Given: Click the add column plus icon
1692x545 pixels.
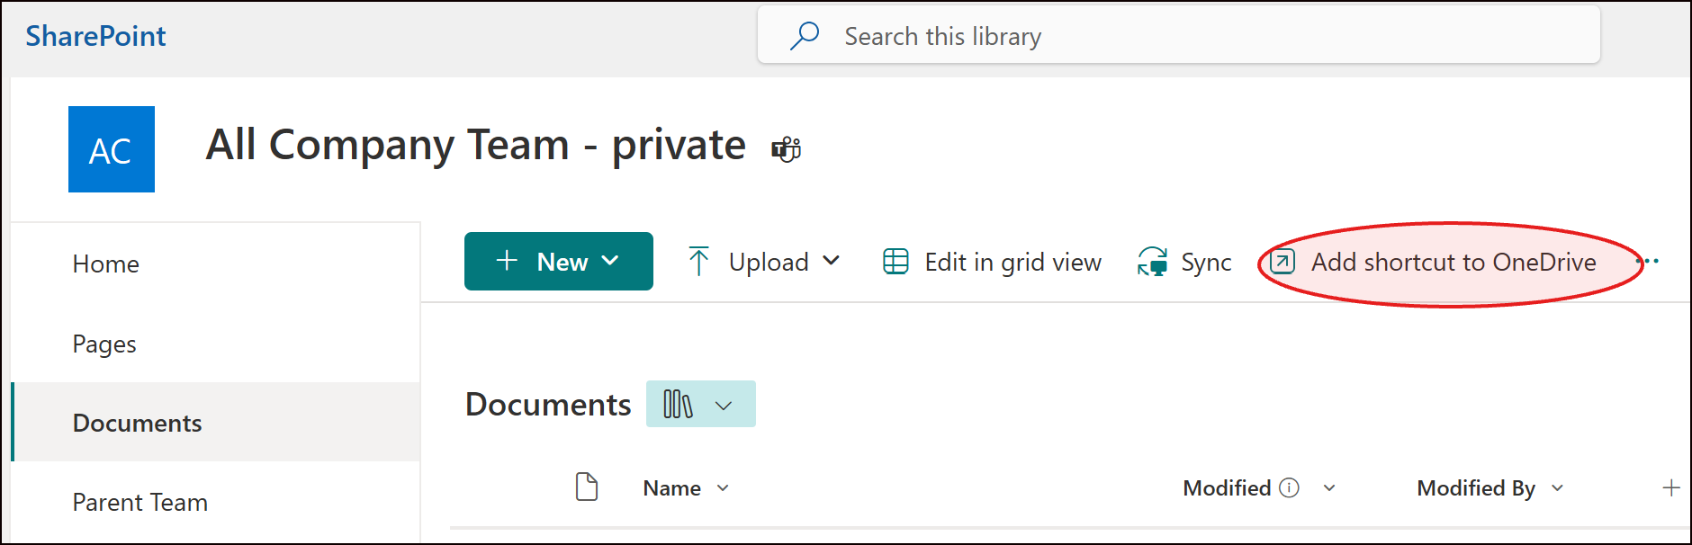Looking at the screenshot, I should 1670,487.
